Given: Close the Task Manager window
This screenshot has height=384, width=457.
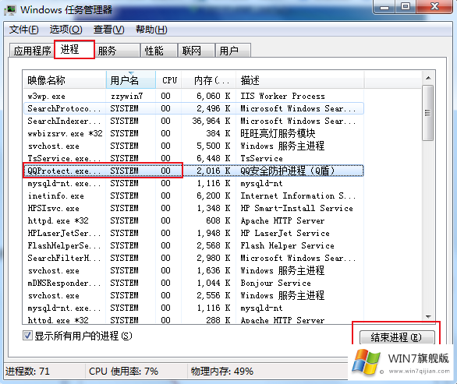Looking at the screenshot, I should tap(434, 7).
